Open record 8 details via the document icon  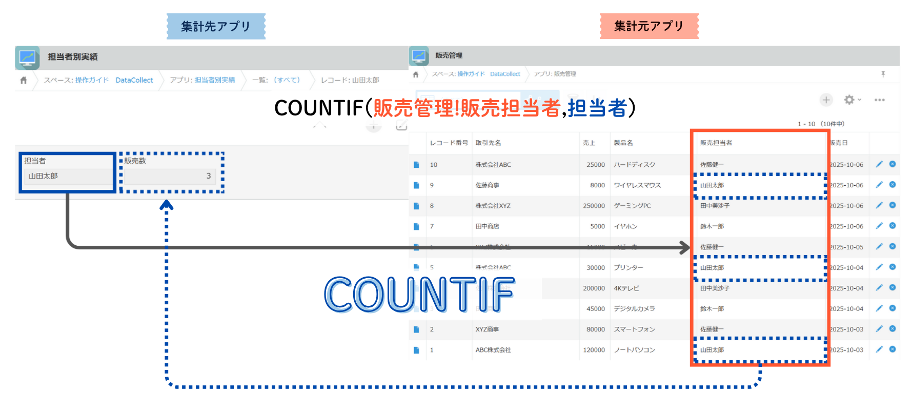click(x=416, y=206)
